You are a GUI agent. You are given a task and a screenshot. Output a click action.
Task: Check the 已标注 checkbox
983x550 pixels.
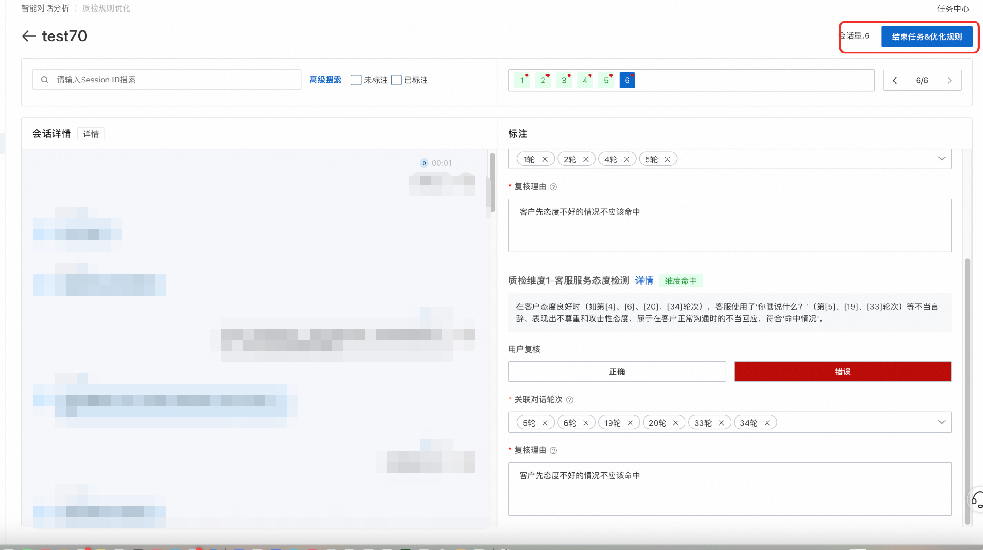[396, 80]
